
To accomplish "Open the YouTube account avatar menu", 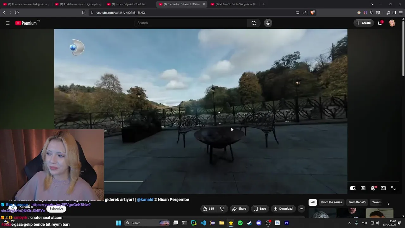I will pos(392,23).
